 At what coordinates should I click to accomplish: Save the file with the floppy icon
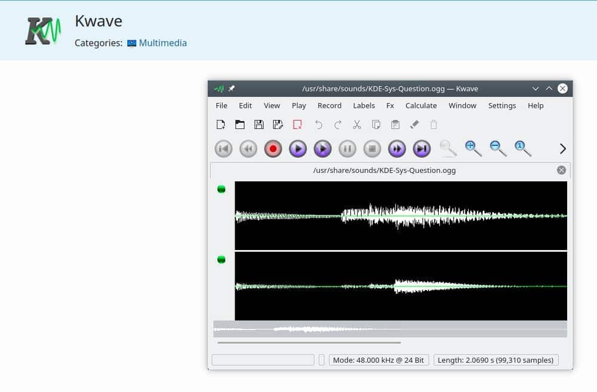pos(259,125)
